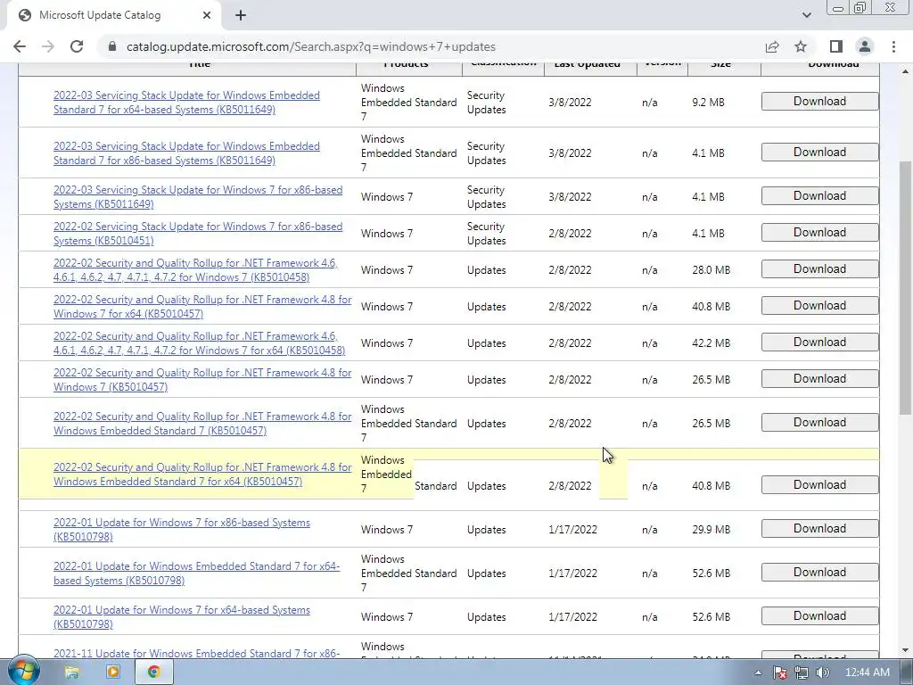Open KB5011649 Windows 7 x86-based link

click(198, 197)
